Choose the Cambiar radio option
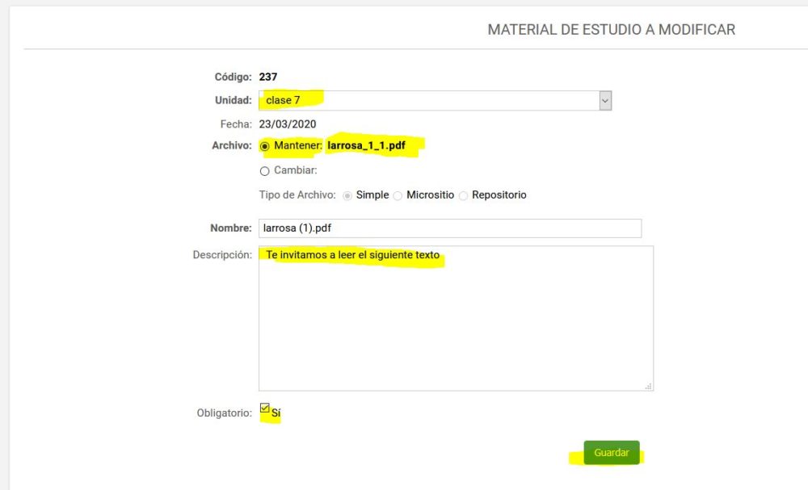The width and height of the screenshot is (808, 490). tap(265, 171)
